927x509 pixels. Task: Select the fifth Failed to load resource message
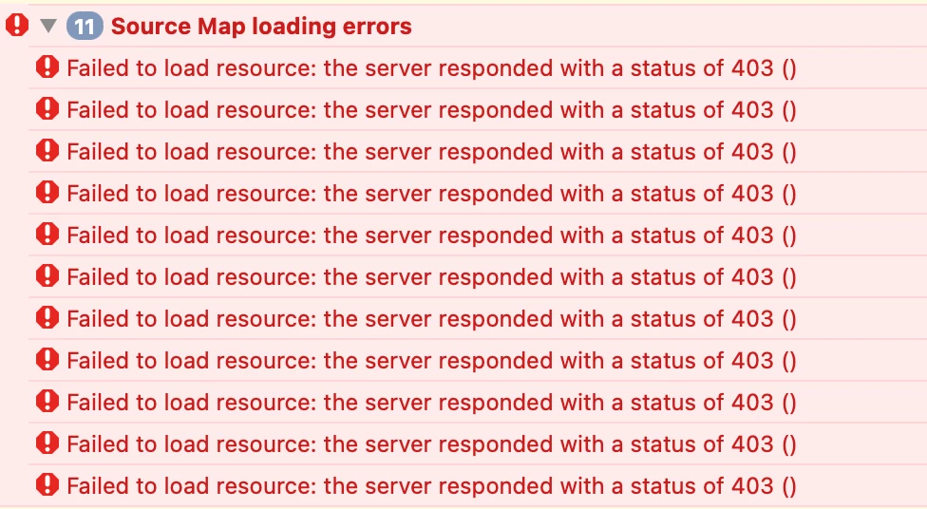478,235
